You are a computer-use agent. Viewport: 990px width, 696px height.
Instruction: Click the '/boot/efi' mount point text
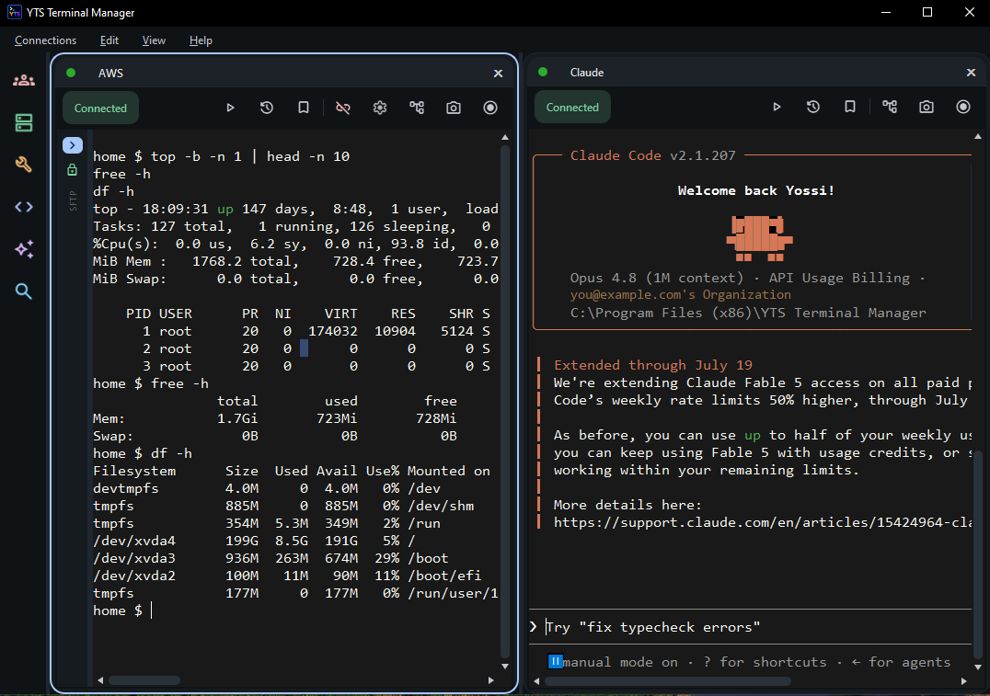pos(444,576)
